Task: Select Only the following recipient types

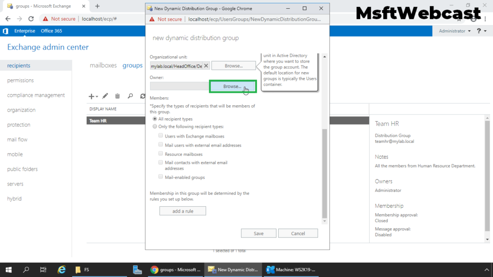Action: tap(155, 126)
